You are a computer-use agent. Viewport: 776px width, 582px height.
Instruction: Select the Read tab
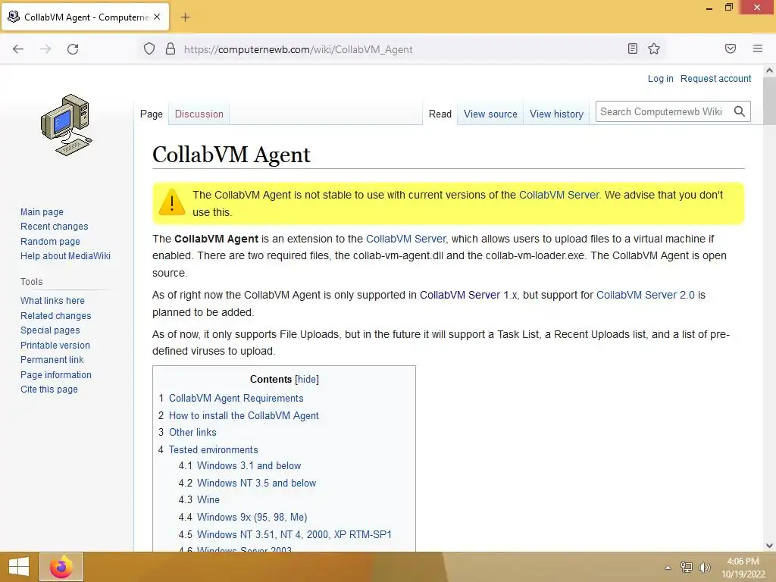pyautogui.click(x=440, y=114)
